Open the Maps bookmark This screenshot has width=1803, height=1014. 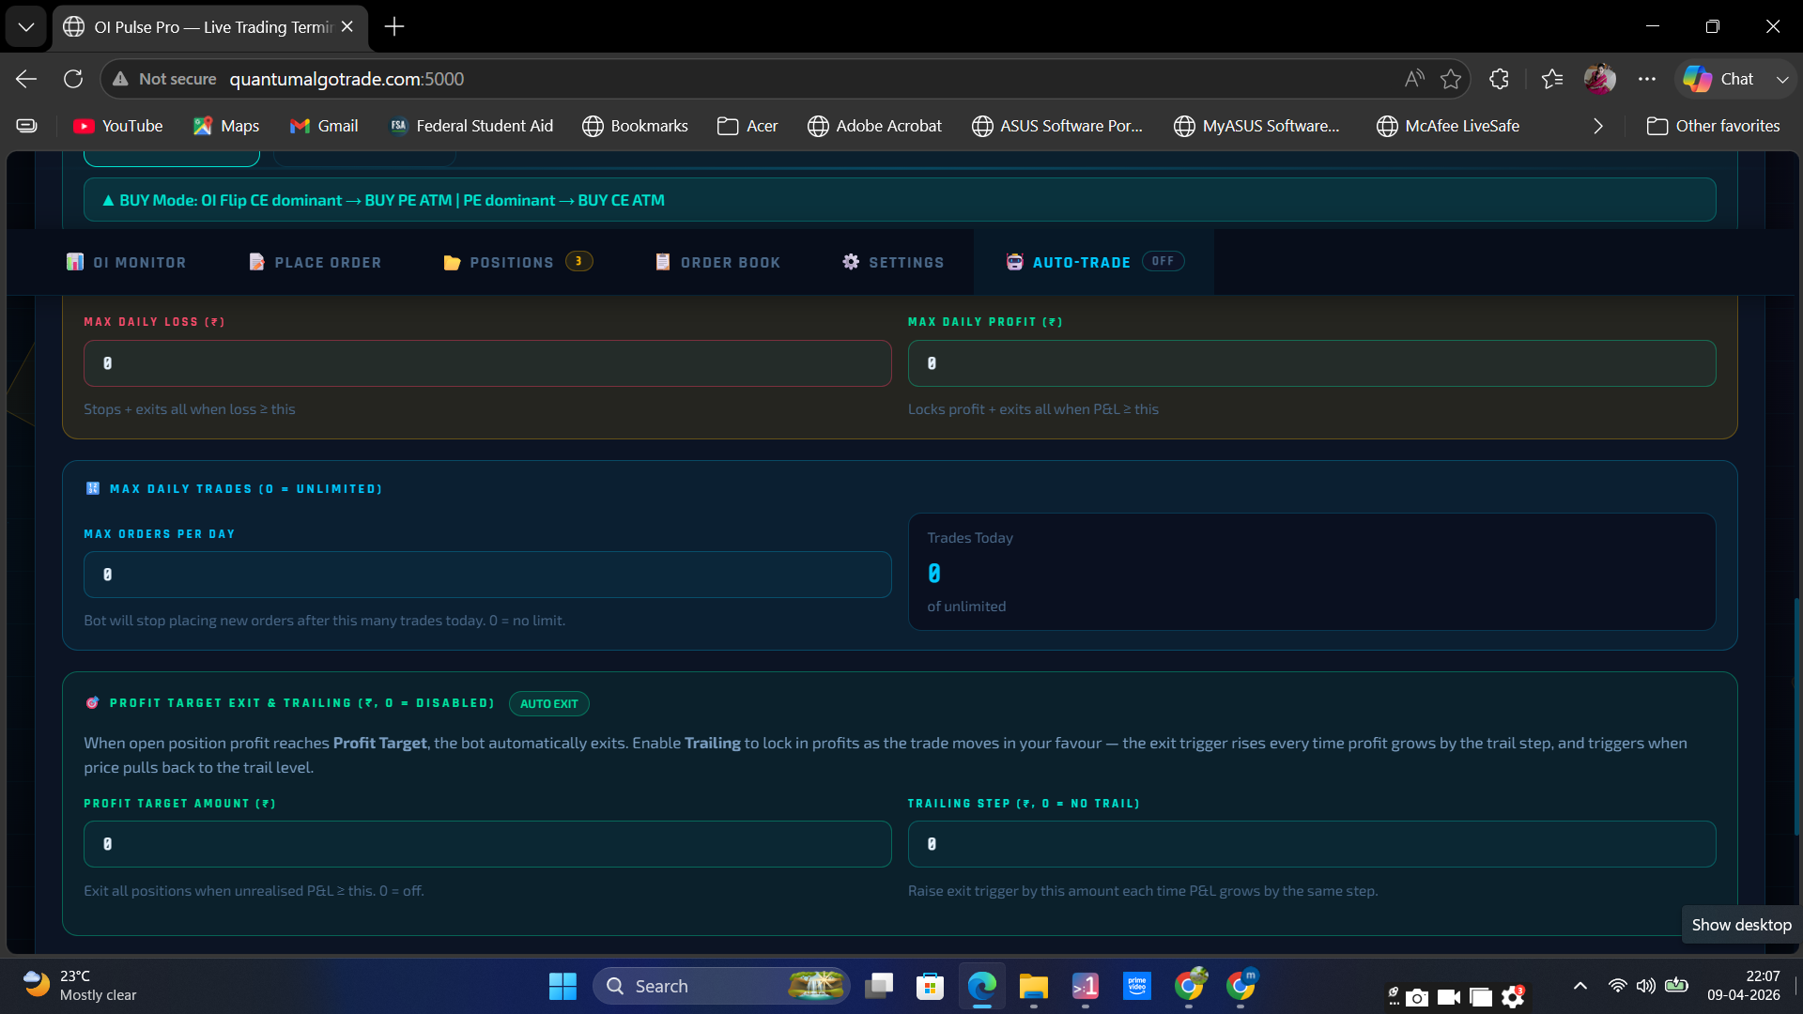[x=226, y=126]
